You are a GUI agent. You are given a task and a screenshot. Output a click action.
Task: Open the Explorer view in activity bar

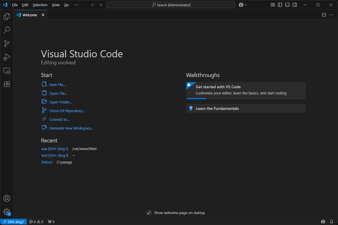point(7,17)
